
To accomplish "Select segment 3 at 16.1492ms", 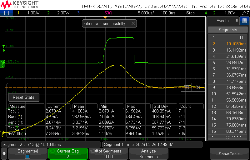I will (228, 50).
